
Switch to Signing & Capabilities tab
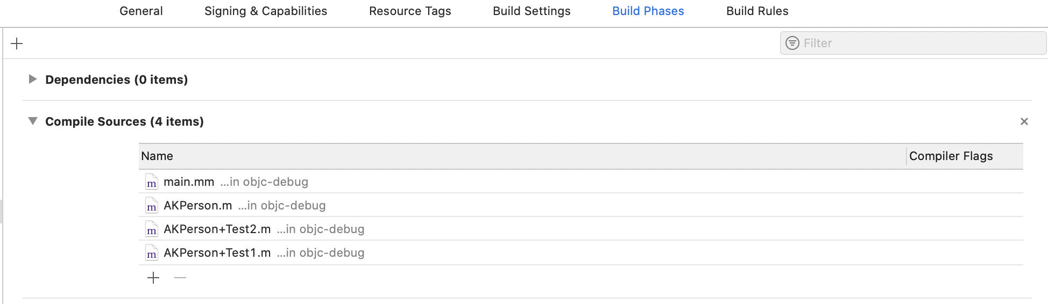[x=266, y=11]
